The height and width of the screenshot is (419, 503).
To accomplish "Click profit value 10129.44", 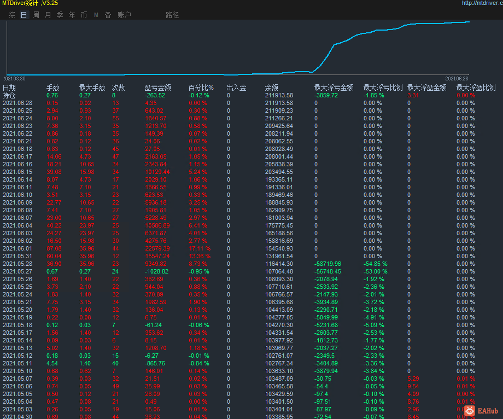I will 157,172.
